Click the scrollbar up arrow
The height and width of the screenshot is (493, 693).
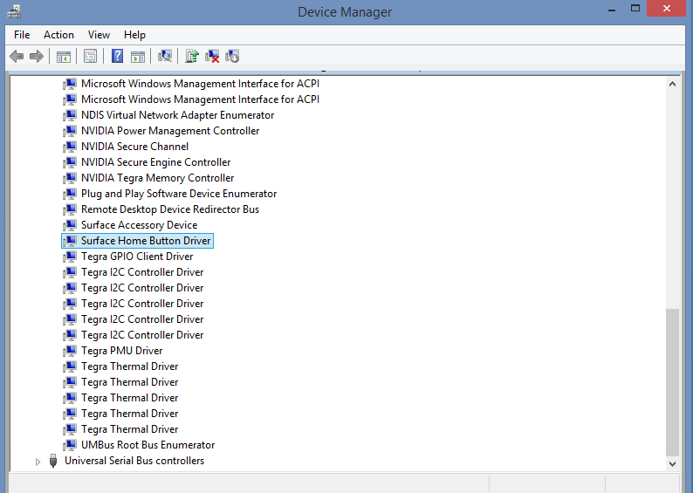point(672,84)
